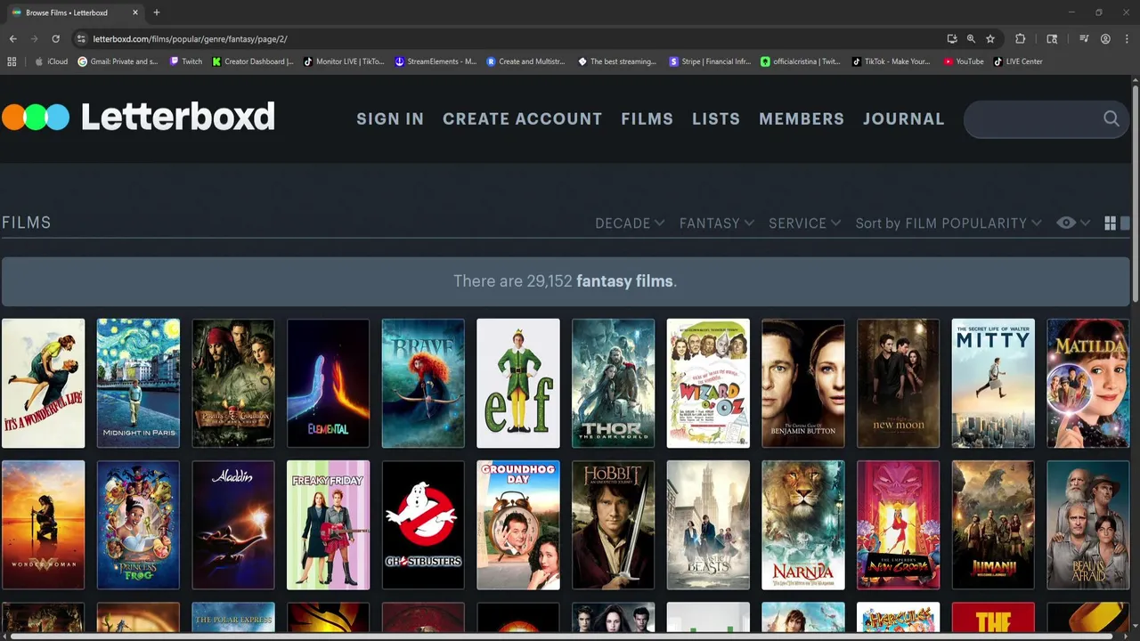
Task: Open the Jumanji film poster
Action: click(993, 525)
